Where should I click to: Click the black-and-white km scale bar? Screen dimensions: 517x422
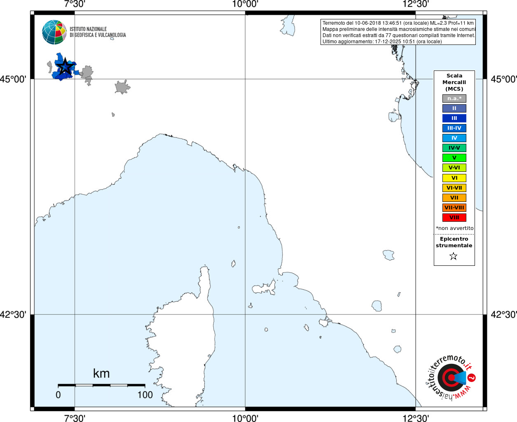[101, 385]
